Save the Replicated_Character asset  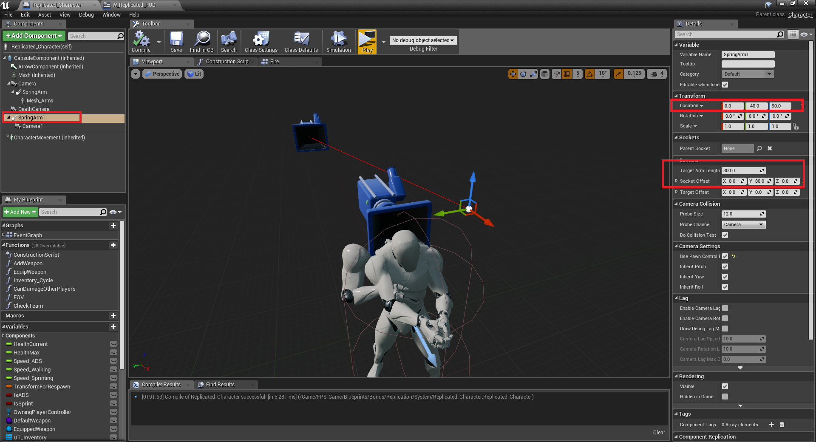click(x=176, y=41)
